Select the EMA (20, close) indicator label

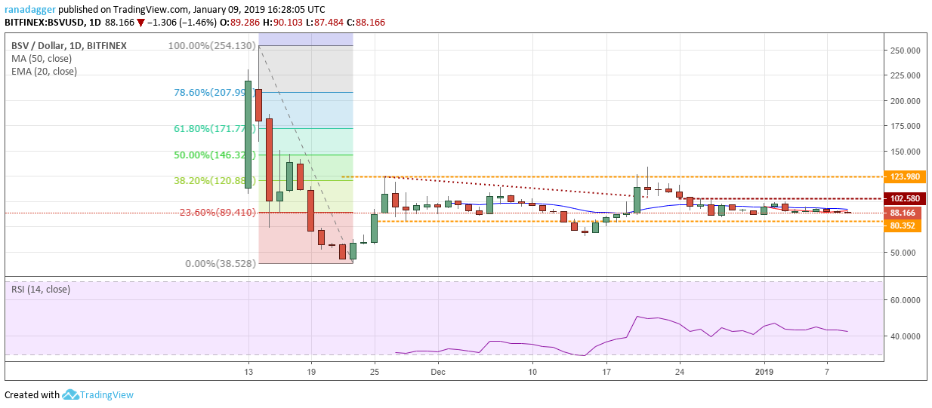point(45,72)
